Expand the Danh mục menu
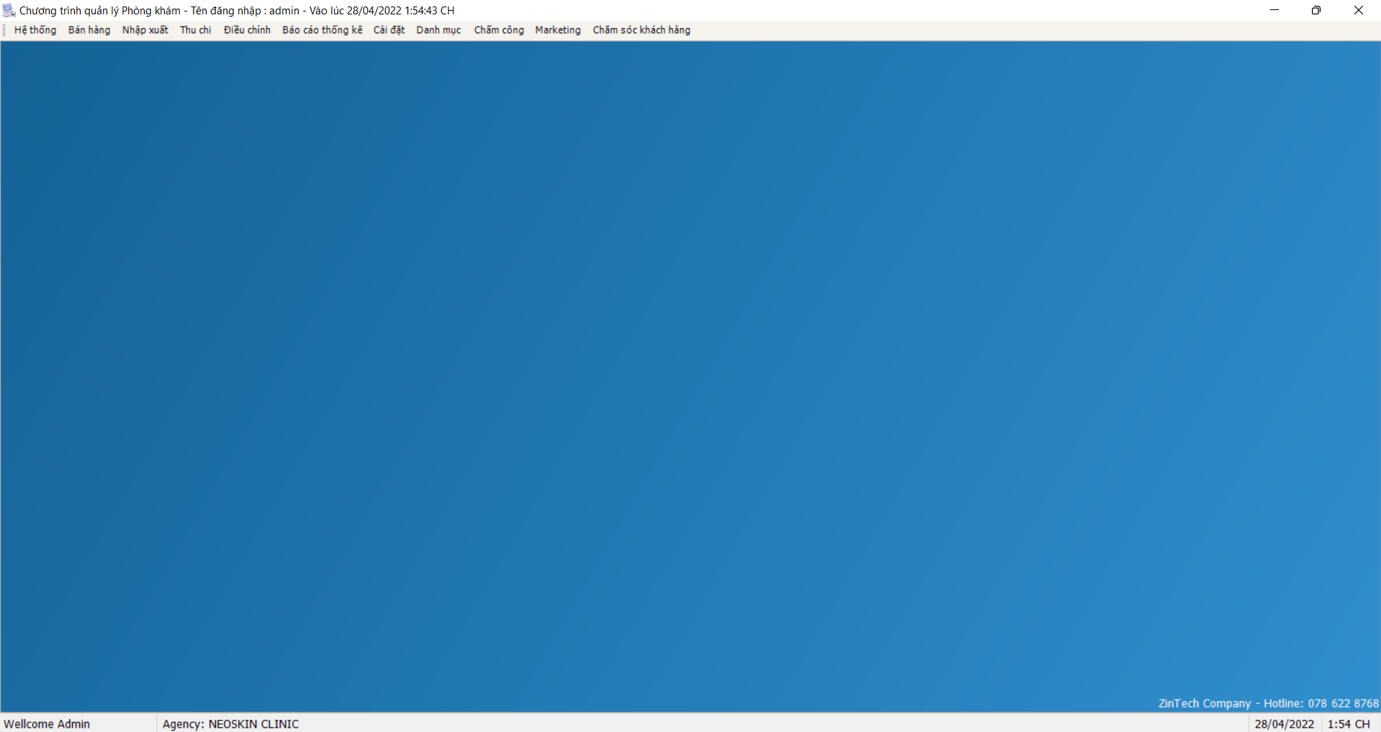Screen dimensions: 1381x732 coord(438,30)
